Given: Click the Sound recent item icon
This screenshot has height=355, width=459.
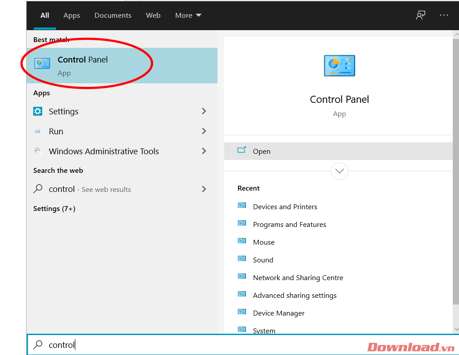Looking at the screenshot, I should 242,258.
